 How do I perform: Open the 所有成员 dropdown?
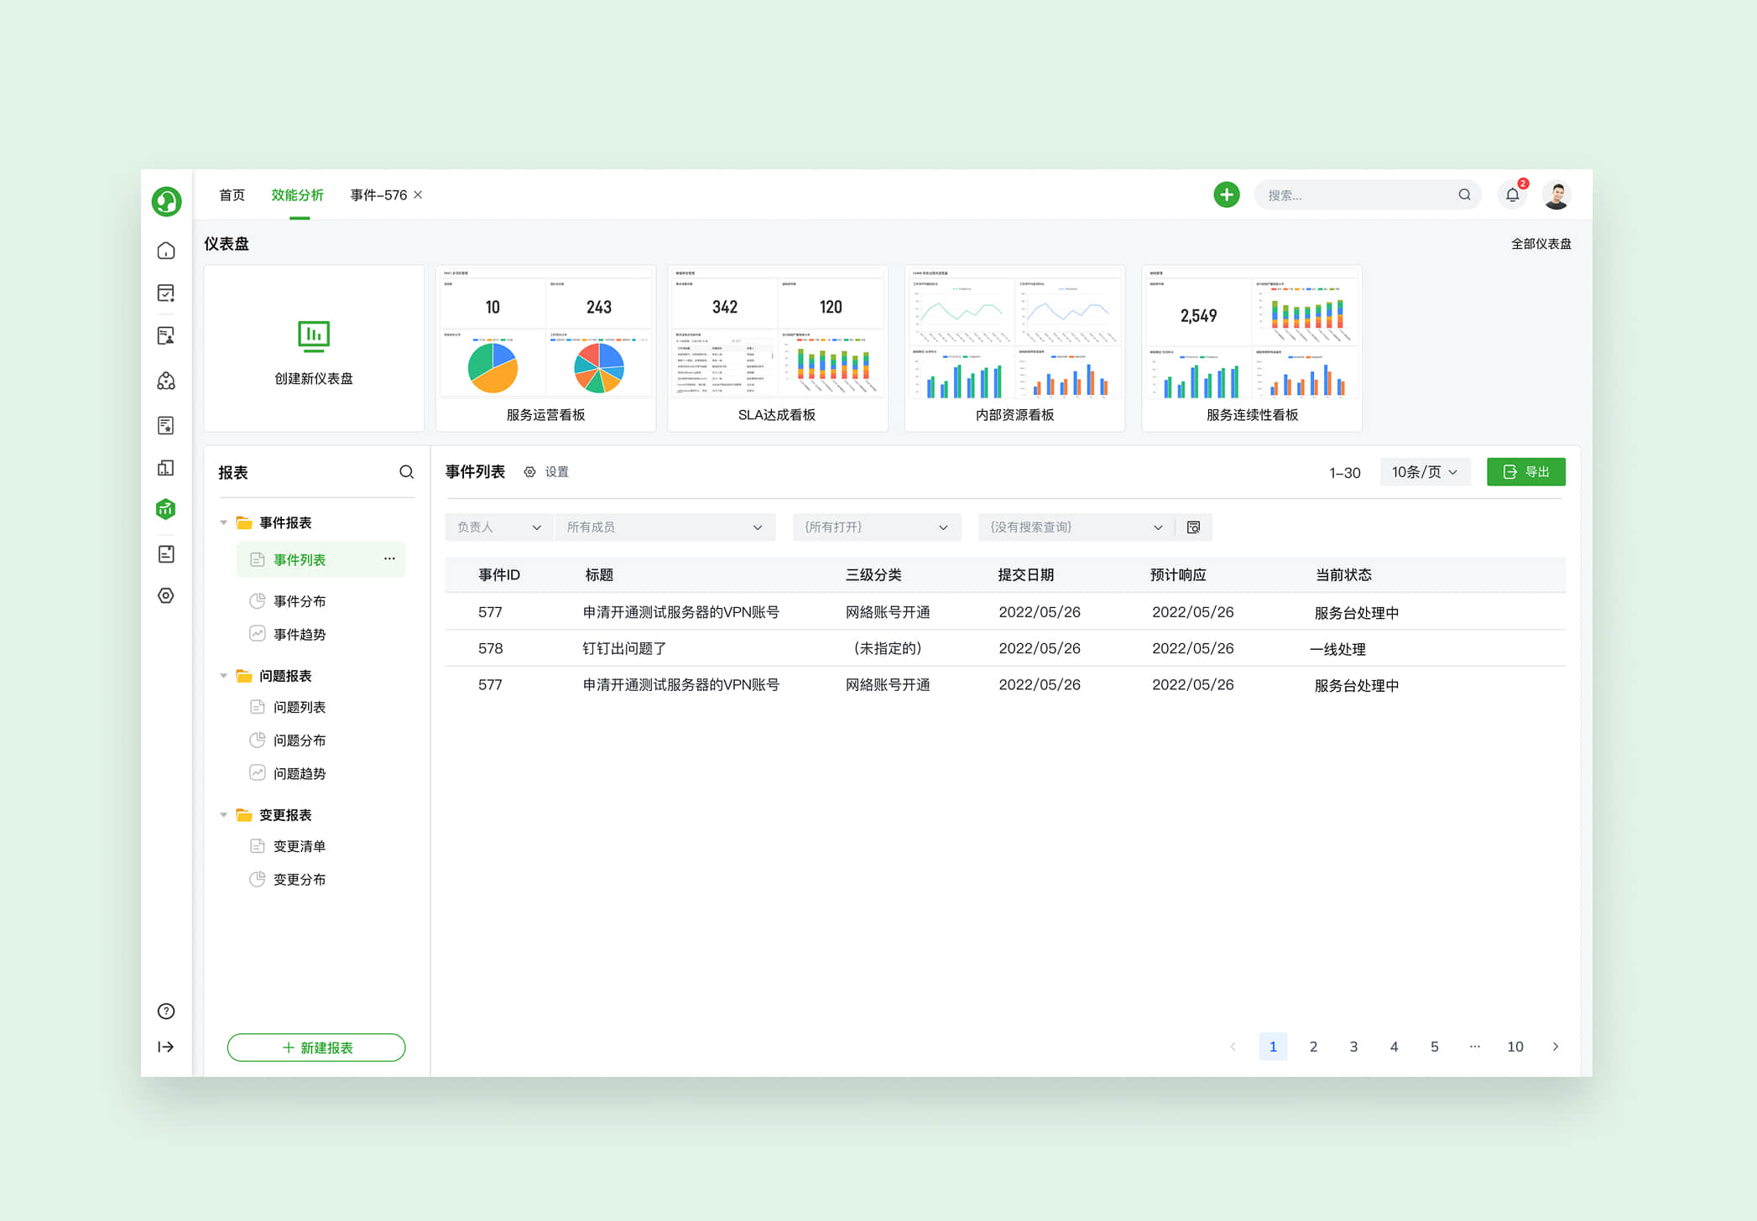664,527
